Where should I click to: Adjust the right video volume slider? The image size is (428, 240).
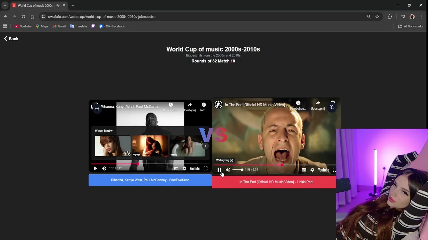238,170
